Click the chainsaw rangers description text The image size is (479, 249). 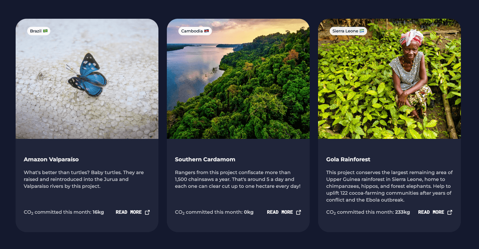237,179
